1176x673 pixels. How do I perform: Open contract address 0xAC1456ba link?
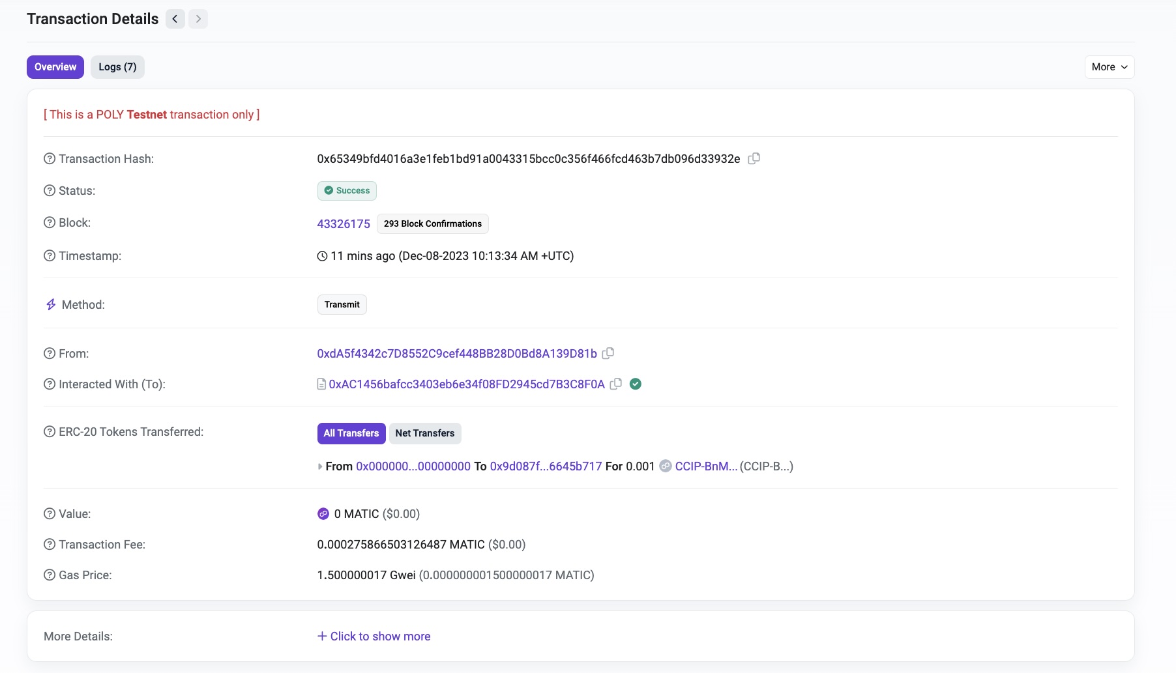pos(467,384)
